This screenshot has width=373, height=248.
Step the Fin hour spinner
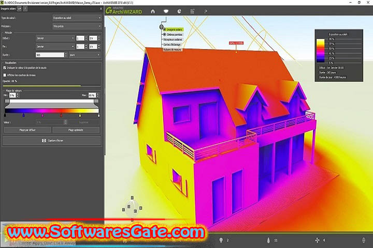99,47
